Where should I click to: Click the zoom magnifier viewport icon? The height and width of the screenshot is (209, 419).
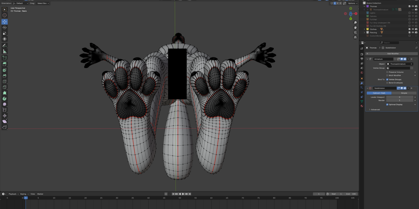355,23
